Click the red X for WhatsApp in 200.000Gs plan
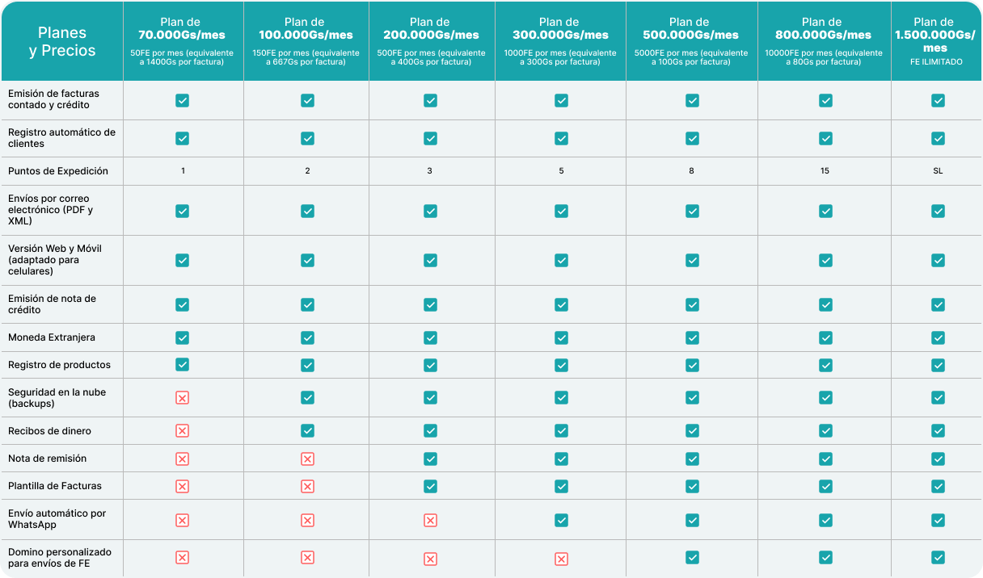This screenshot has width=983, height=578. [x=430, y=520]
